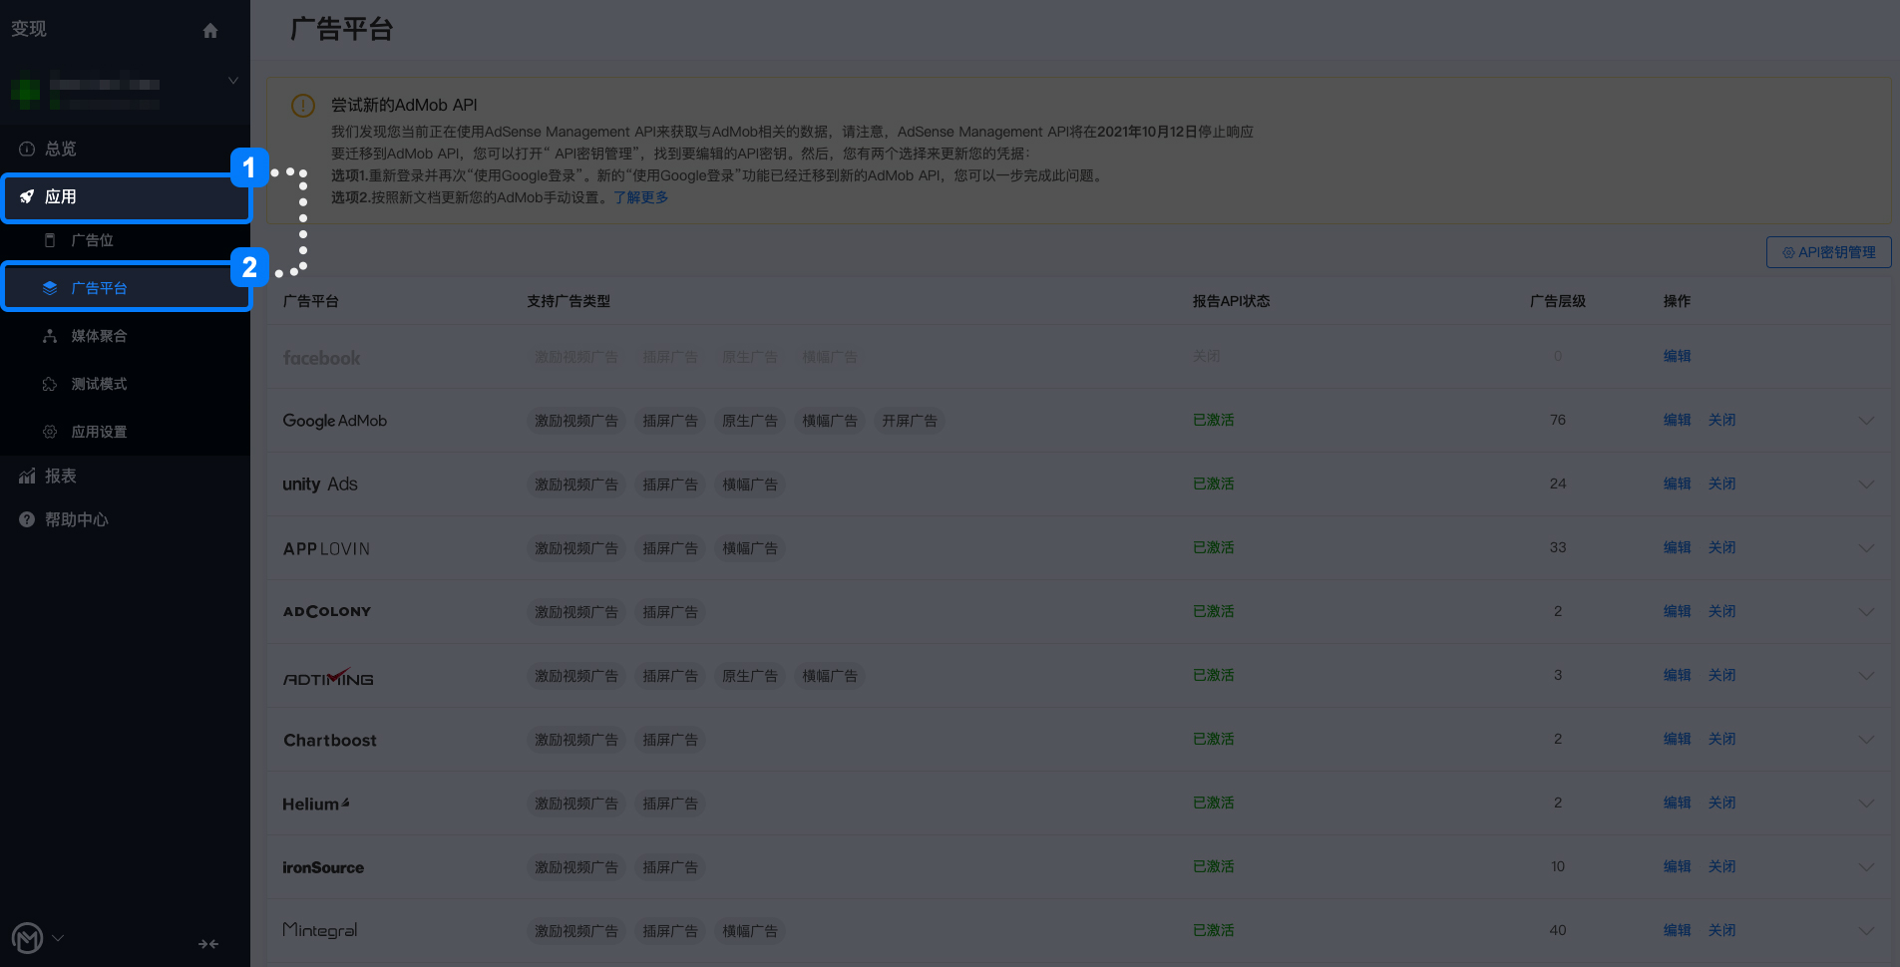Open the dropdown beside the bottom logo
Image resolution: width=1900 pixels, height=967 pixels.
58,938
